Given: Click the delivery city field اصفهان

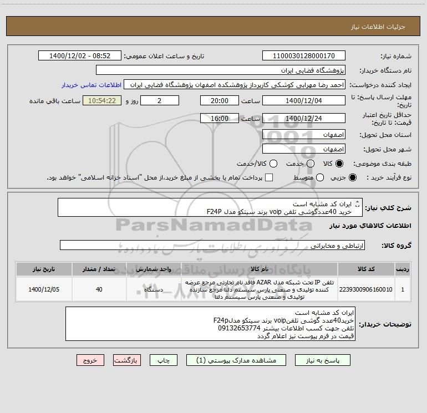Looking at the screenshot, I should coord(304,149).
